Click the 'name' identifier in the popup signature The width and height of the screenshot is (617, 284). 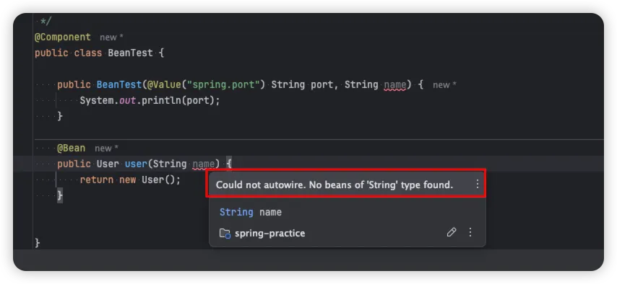[x=270, y=212]
